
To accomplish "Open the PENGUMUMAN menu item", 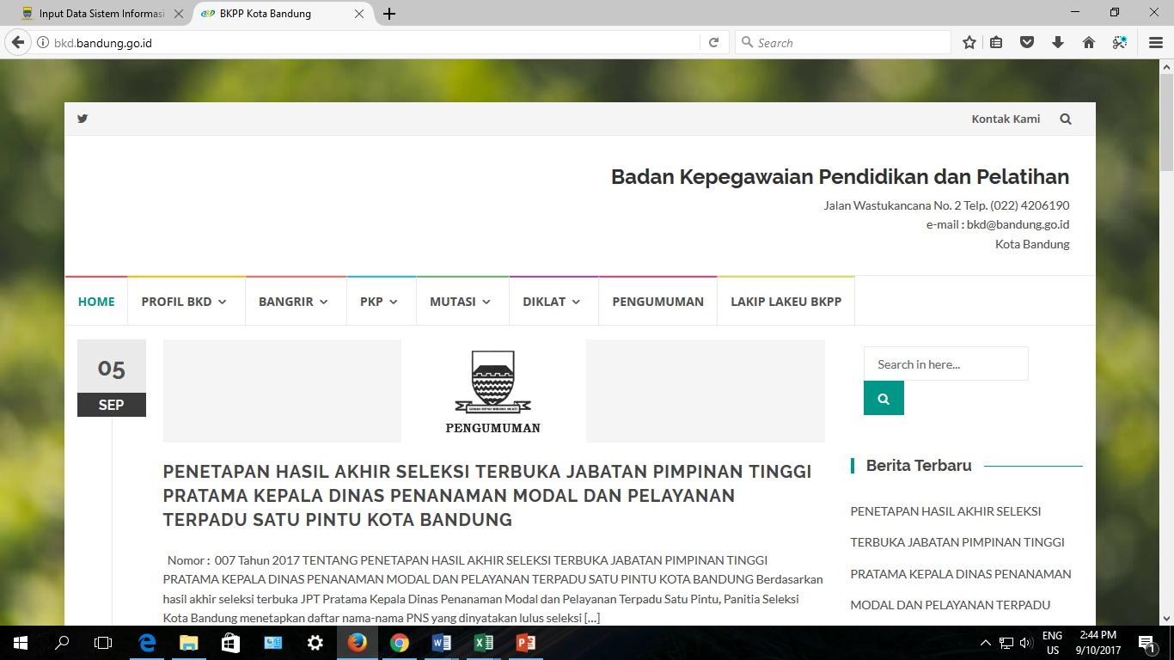I will 657,302.
